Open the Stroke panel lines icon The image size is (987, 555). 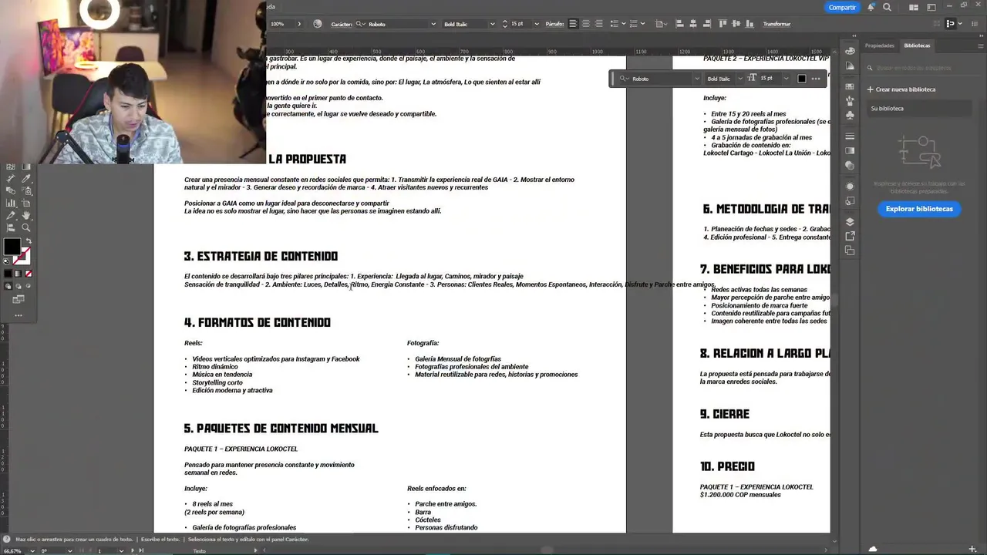coord(850,136)
